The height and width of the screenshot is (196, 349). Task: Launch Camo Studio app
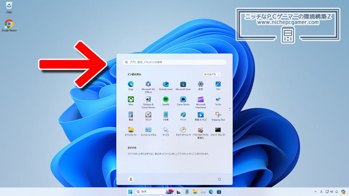point(183,101)
